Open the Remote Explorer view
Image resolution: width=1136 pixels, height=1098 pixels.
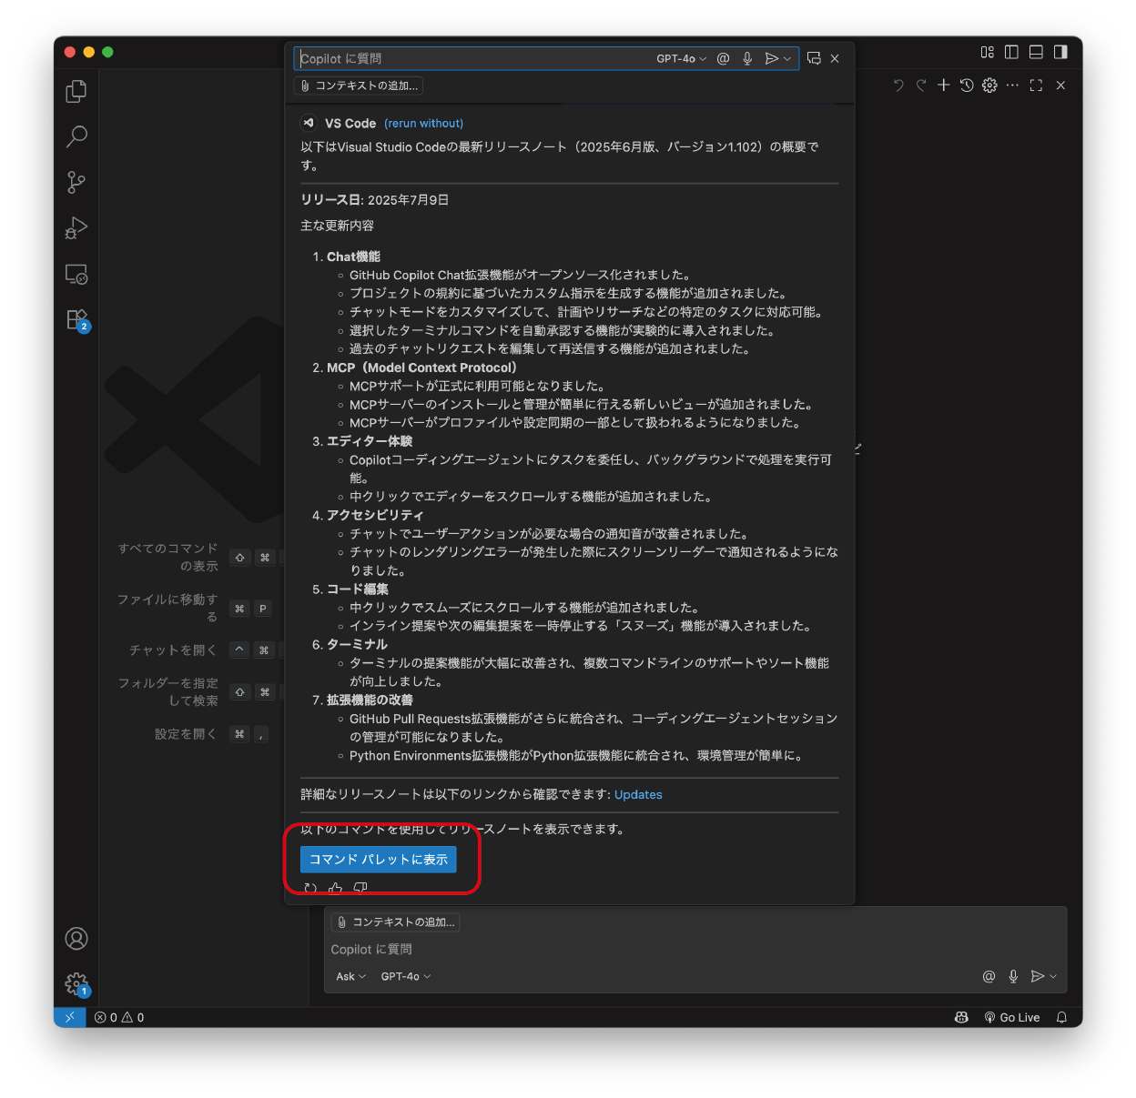point(76,274)
